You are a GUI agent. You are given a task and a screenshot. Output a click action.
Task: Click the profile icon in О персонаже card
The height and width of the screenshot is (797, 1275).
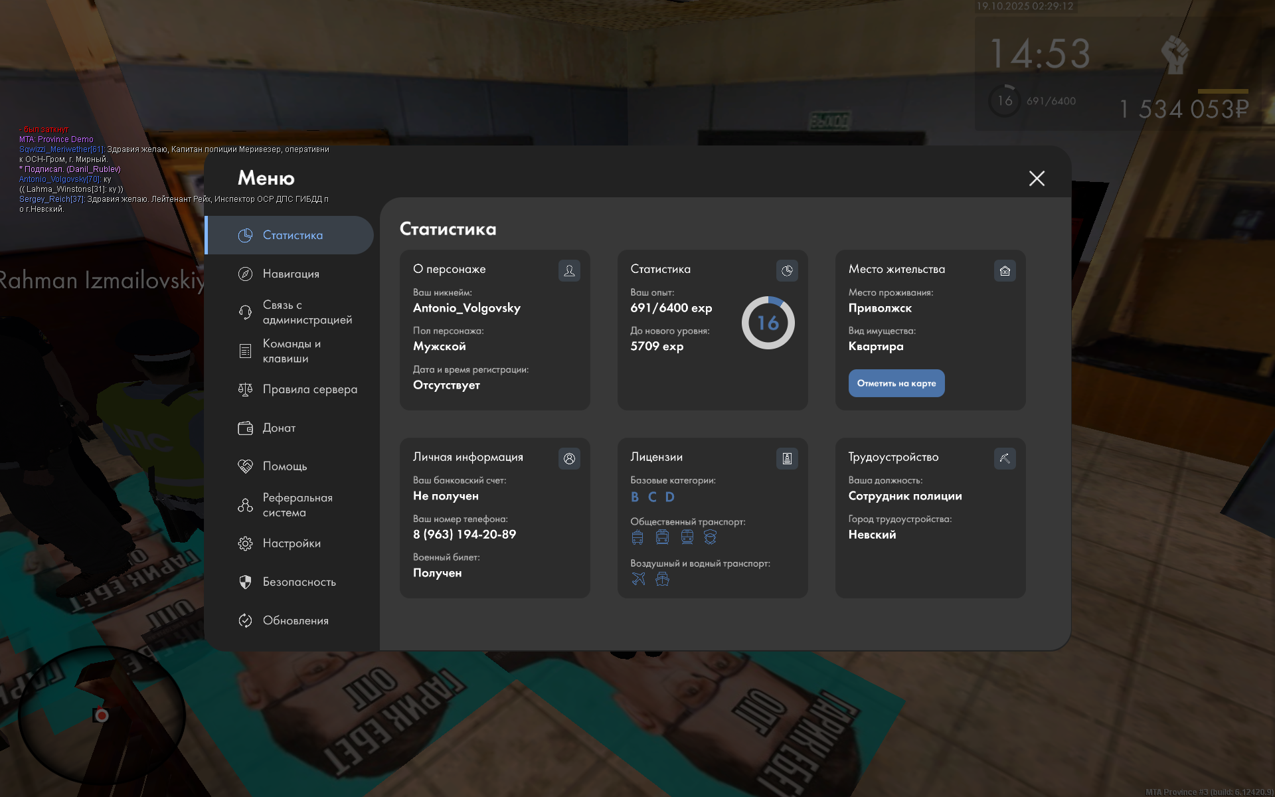coord(569,270)
